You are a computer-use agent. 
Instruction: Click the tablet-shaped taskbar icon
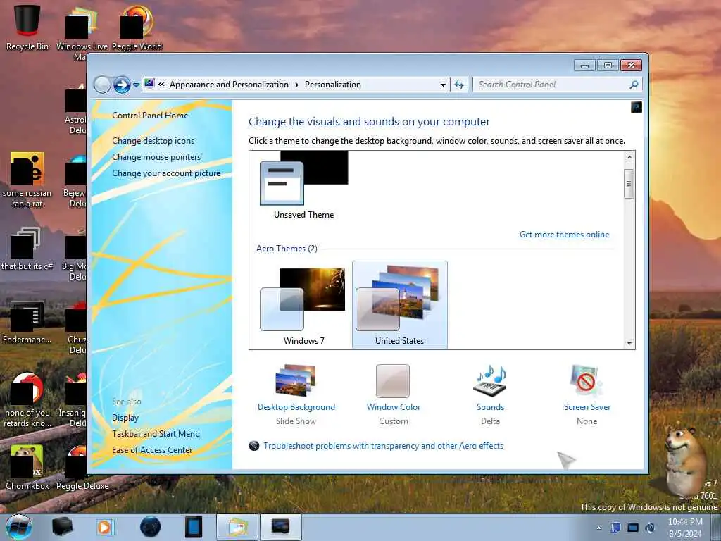click(x=194, y=527)
